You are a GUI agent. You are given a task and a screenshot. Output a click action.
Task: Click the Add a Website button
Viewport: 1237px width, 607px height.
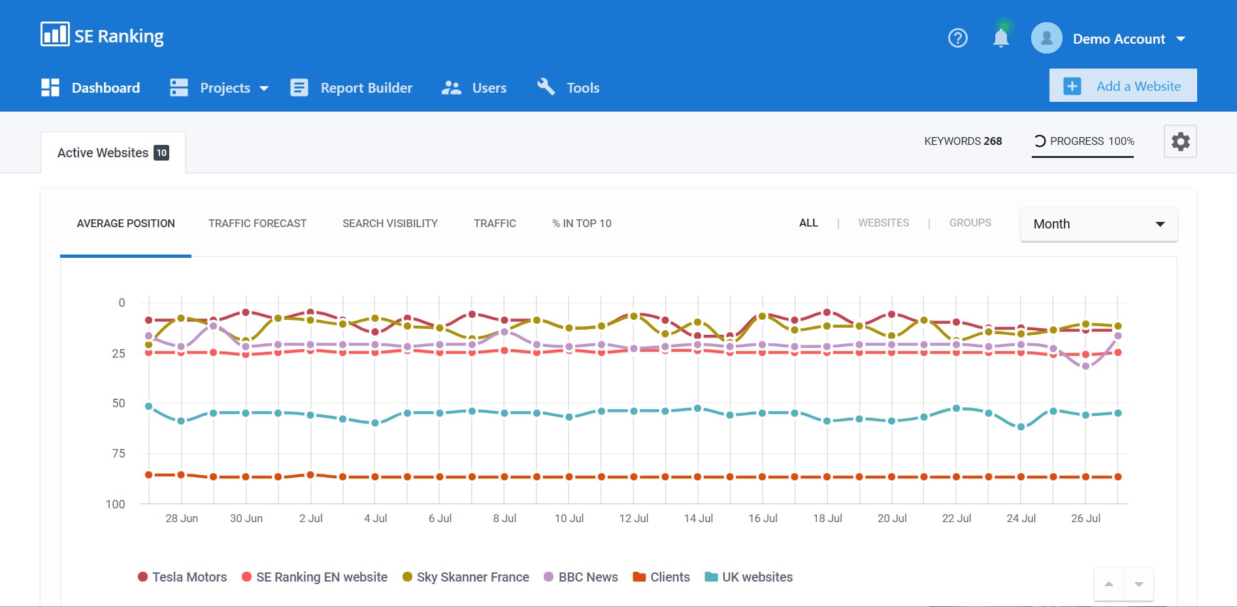pos(1123,86)
